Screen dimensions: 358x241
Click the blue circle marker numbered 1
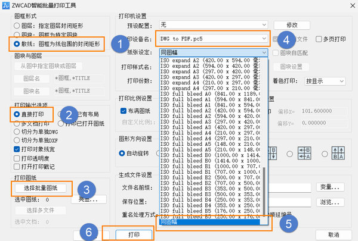pyautogui.click(x=121, y=43)
